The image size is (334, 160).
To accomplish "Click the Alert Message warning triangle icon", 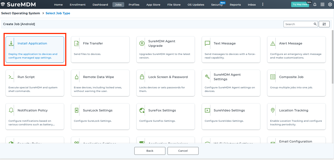I will [x=273, y=44].
